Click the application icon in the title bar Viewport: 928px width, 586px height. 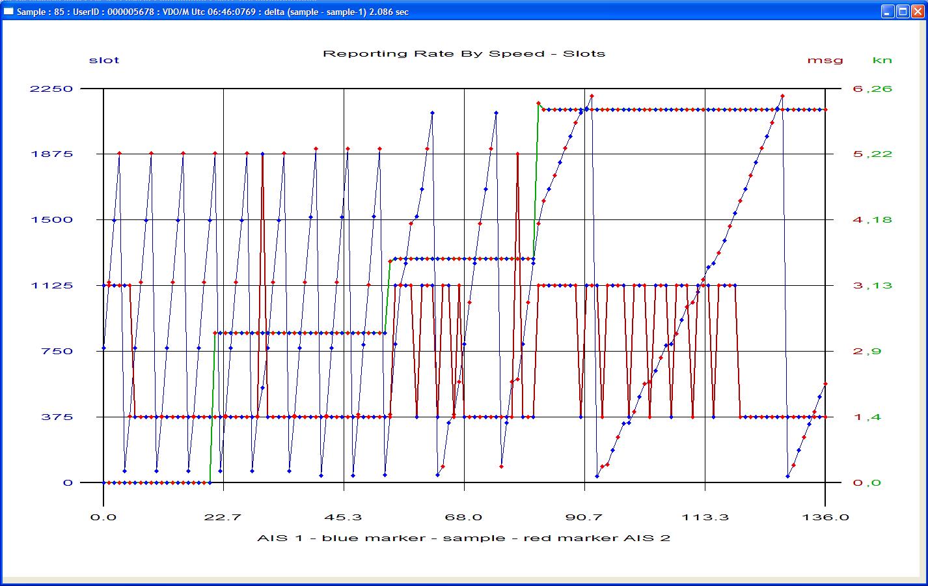tap(8, 11)
